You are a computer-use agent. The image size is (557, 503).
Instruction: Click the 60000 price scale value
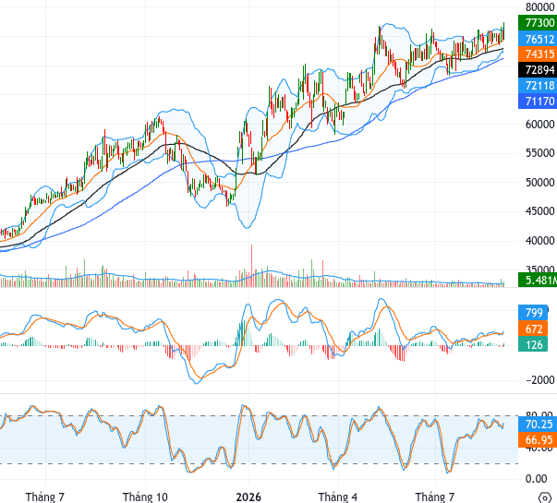tap(540, 125)
